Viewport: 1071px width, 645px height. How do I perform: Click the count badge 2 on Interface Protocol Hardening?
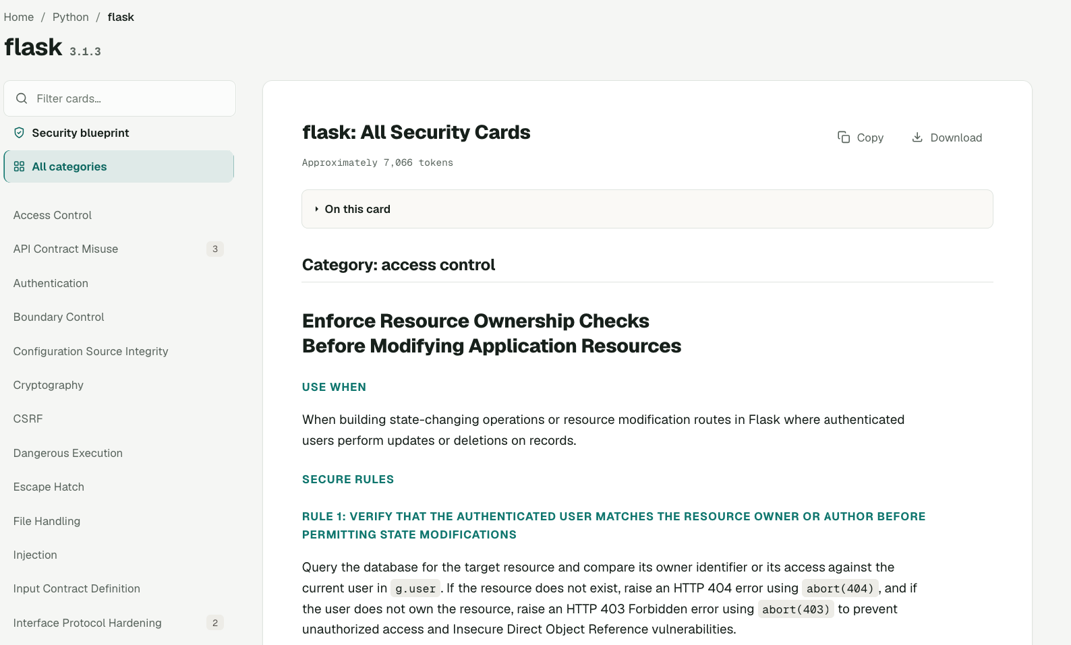point(215,623)
